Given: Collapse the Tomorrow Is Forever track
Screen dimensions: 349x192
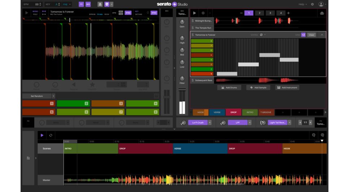Looking at the screenshot, I should 322,35.
